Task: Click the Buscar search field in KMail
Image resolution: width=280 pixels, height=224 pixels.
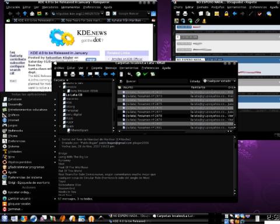Action: tap(163, 81)
